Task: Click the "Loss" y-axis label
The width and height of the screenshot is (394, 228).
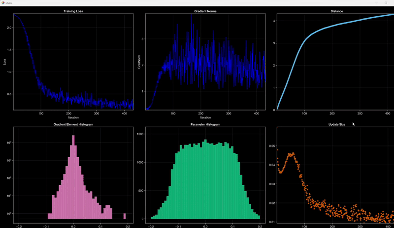Action: [4, 62]
